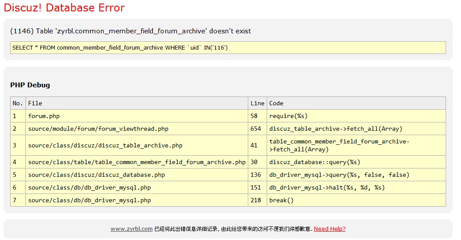Select table_common_member_field_forum_archive->fetch_all code cell
This screenshot has height=240, width=461.
356,145
